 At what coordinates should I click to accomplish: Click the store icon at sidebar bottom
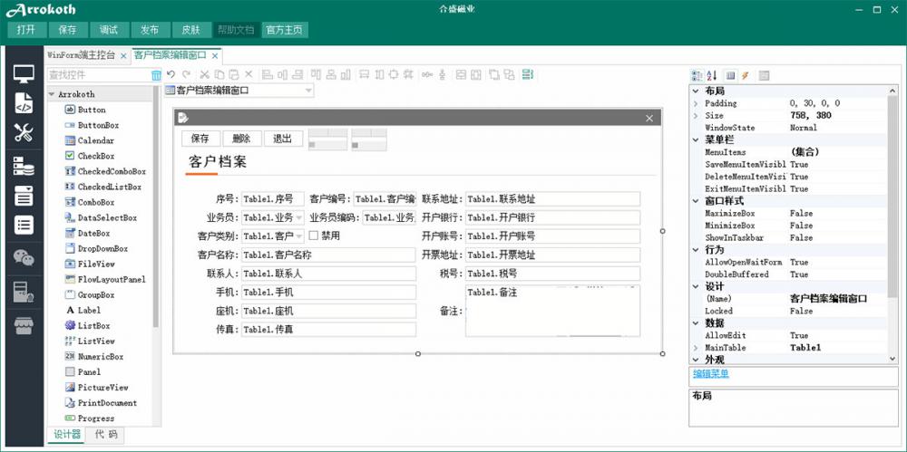24,325
